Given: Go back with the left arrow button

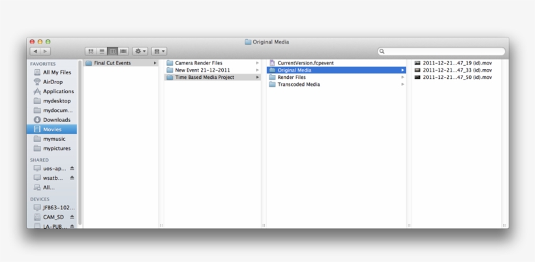Looking at the screenshot, I should (x=35, y=51).
